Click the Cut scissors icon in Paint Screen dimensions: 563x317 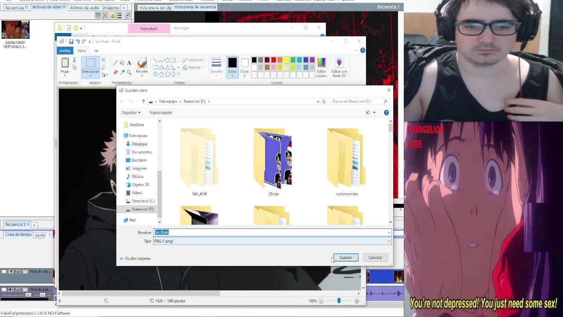[74, 60]
